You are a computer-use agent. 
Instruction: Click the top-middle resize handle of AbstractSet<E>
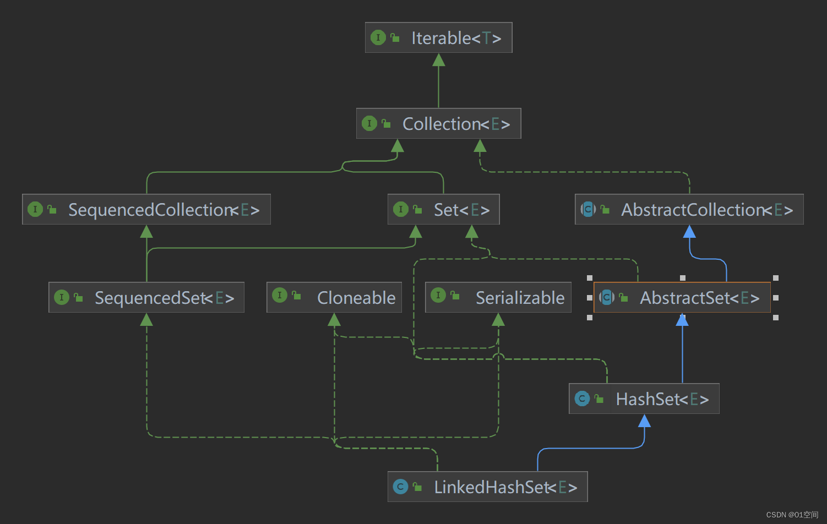[683, 278]
